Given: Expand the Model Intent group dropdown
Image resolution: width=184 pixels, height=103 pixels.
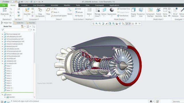Looking at the screenshot, I should coord(158,19).
